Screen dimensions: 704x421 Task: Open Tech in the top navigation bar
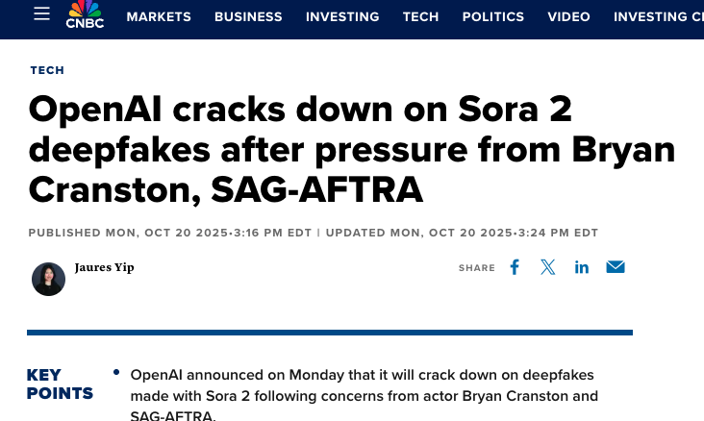(x=420, y=16)
